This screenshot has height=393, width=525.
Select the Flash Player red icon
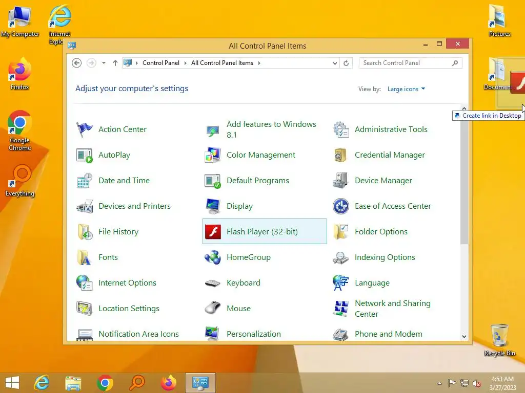(213, 232)
